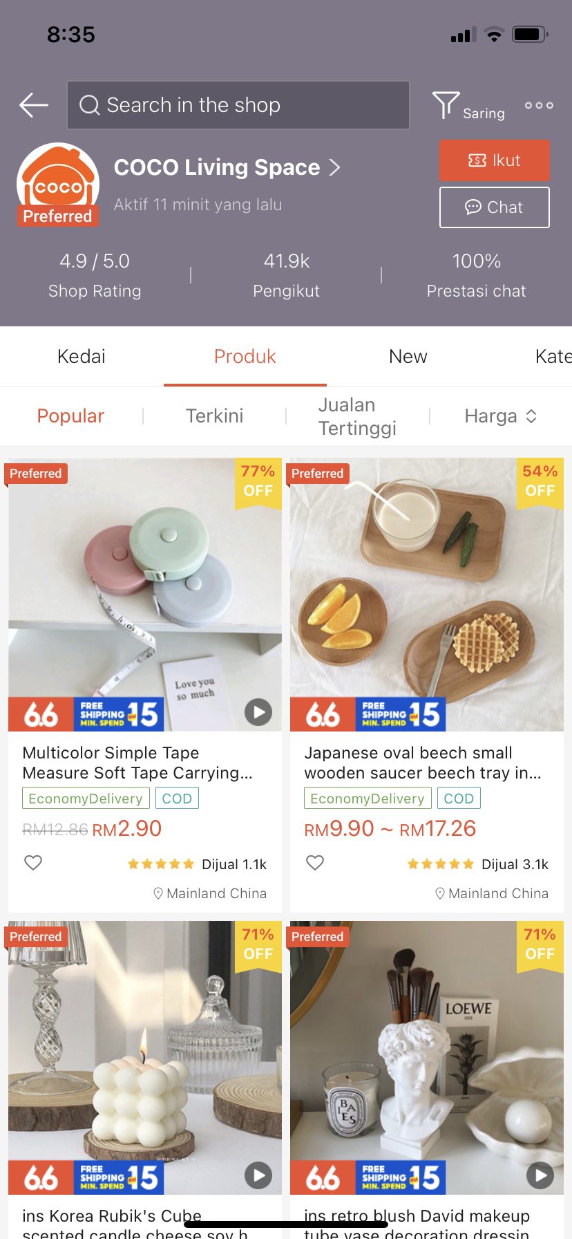The width and height of the screenshot is (572, 1239).
Task: Click the back arrow to leave shop
Action: pyautogui.click(x=32, y=105)
